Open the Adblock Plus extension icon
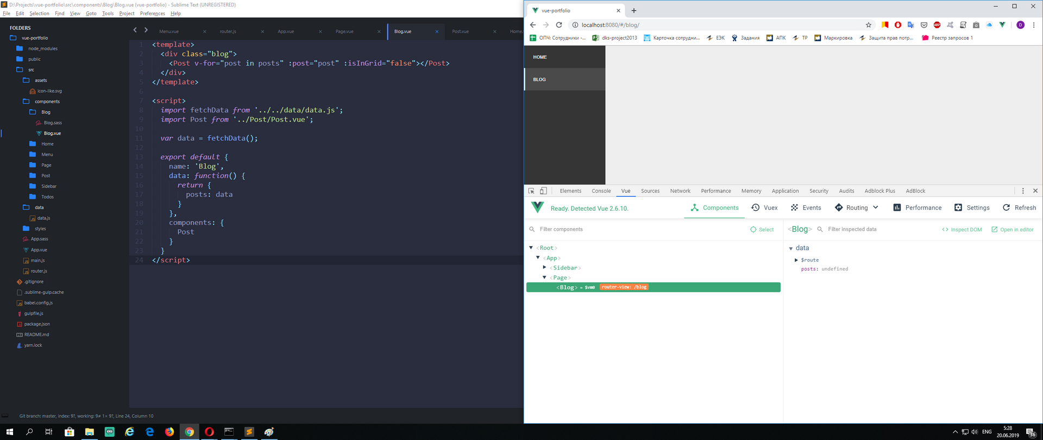The image size is (1043, 440). (x=937, y=25)
